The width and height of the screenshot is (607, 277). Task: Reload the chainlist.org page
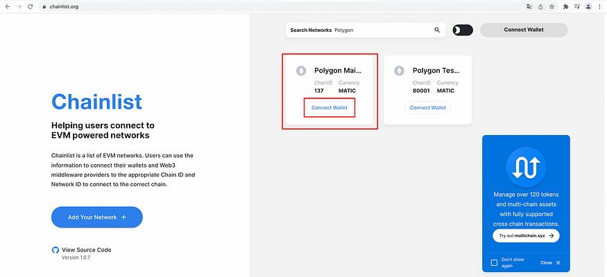31,6
